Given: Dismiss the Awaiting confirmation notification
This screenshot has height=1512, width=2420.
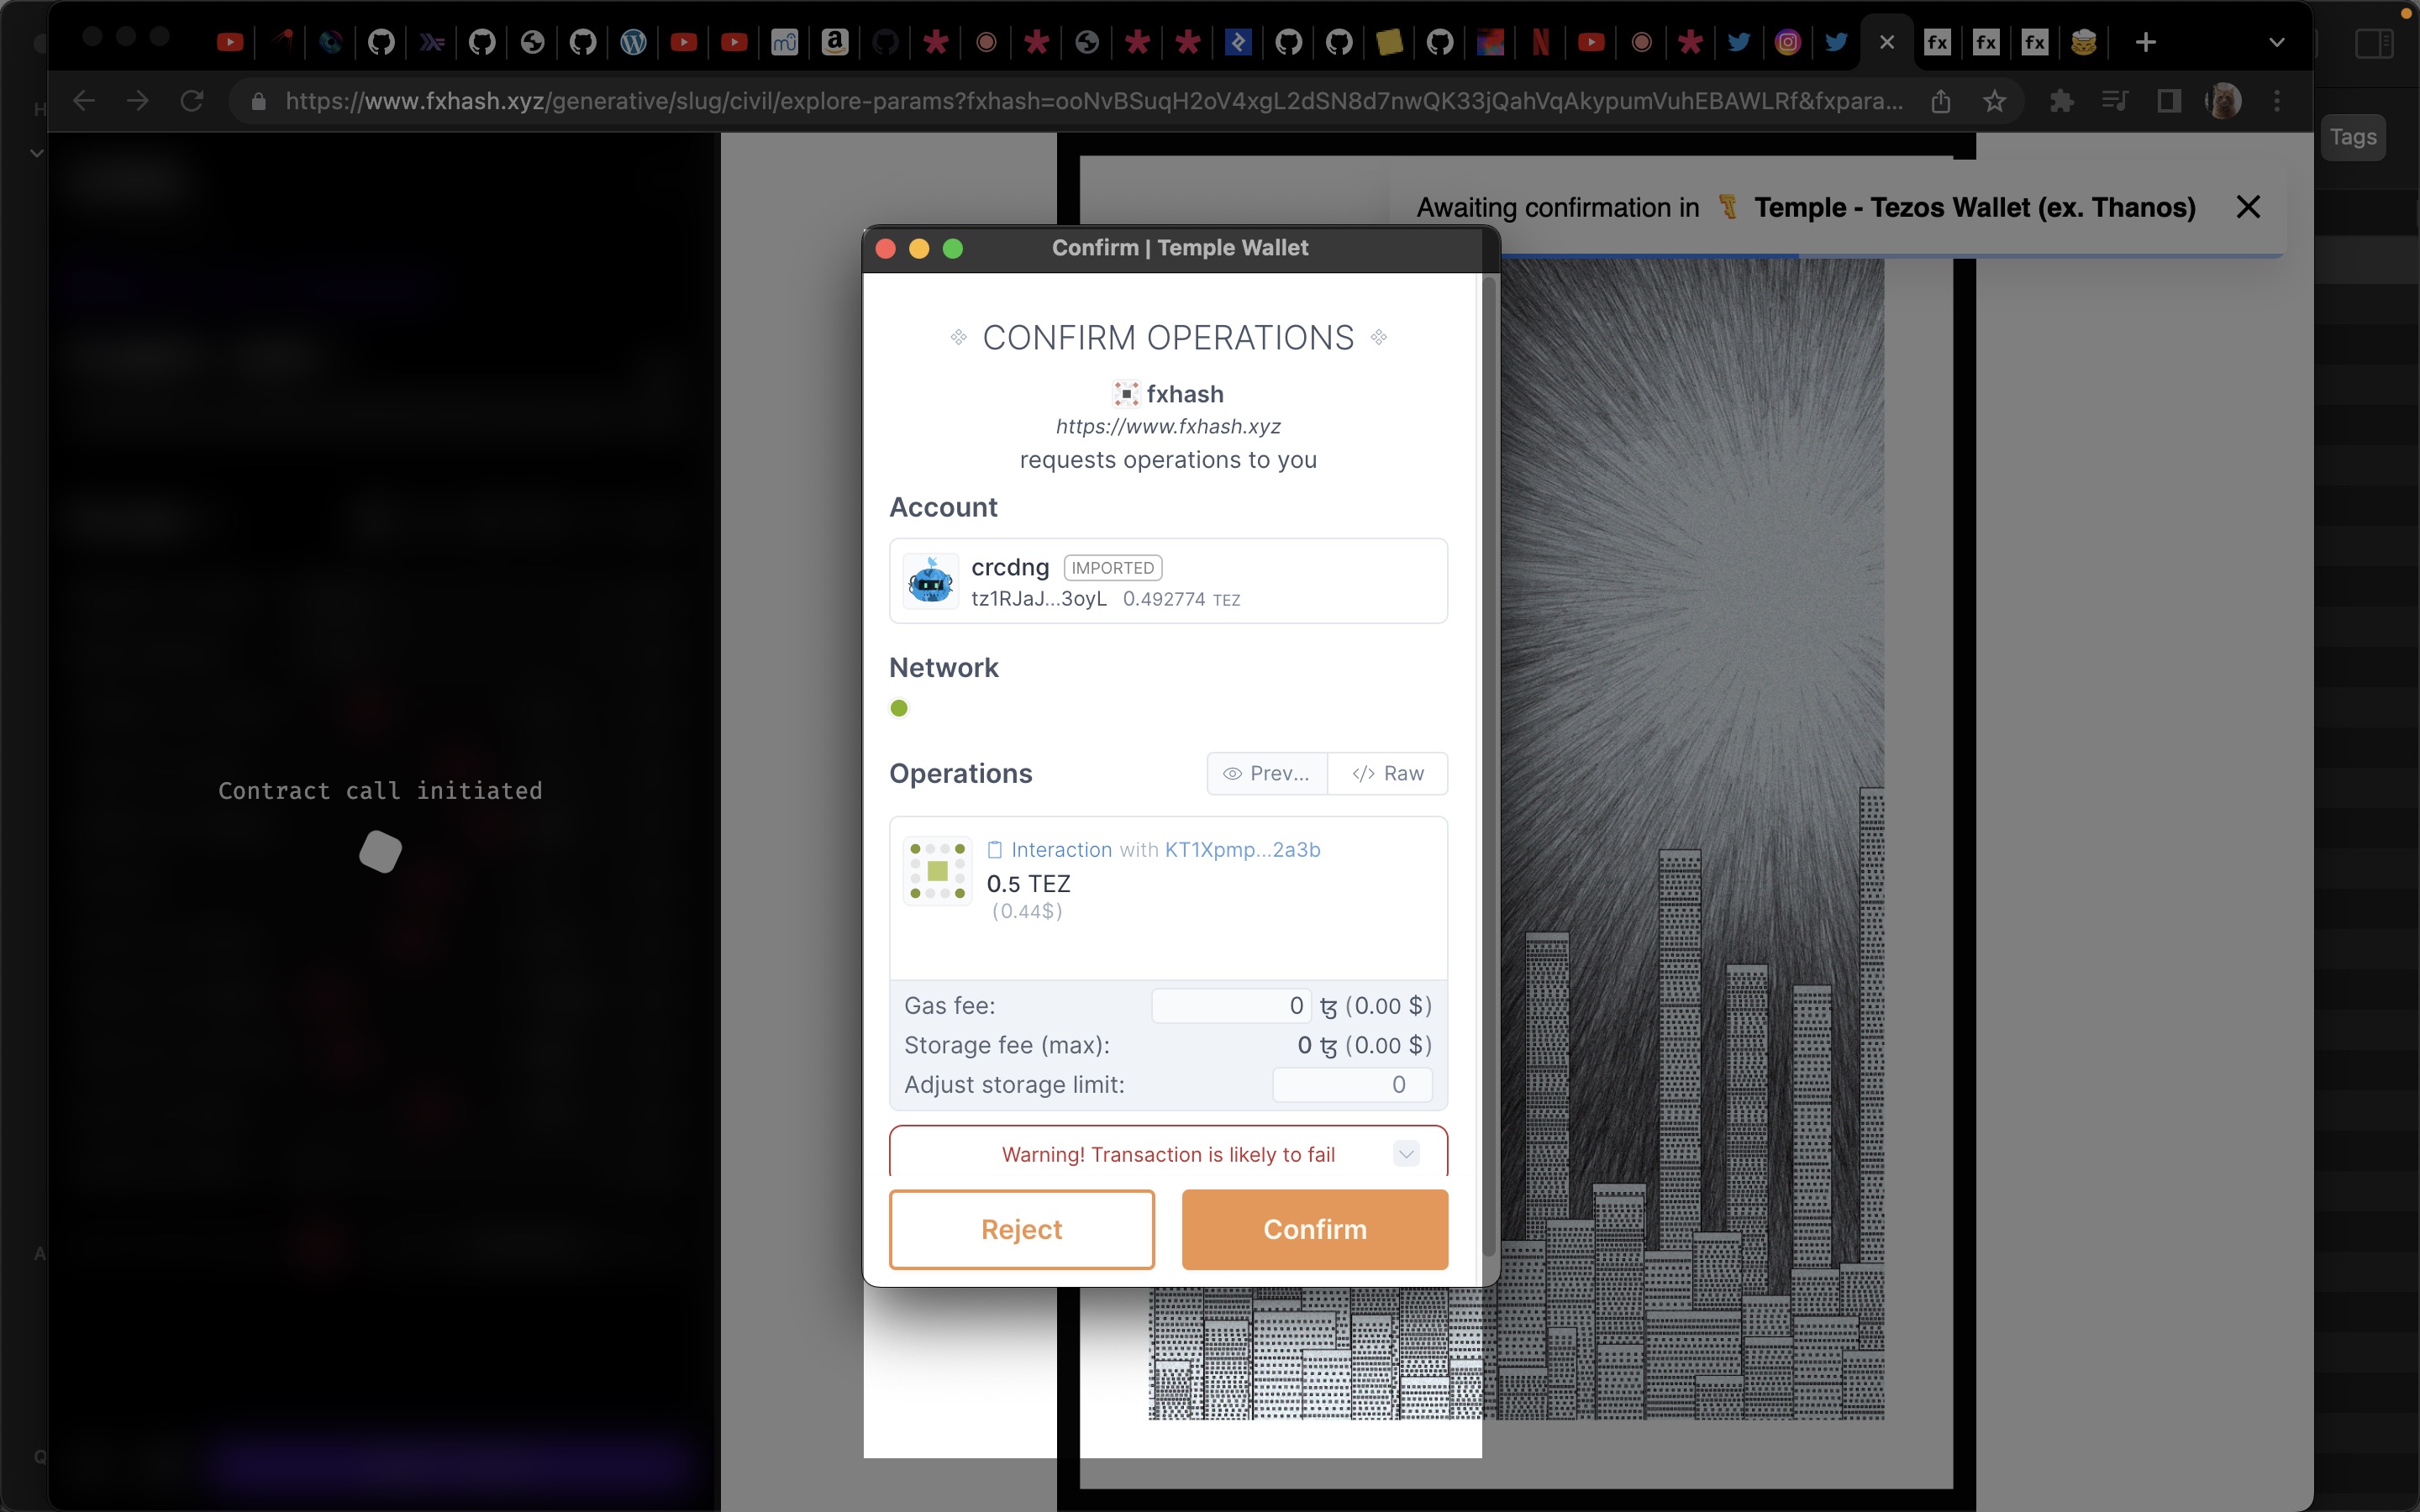Looking at the screenshot, I should tap(2248, 207).
